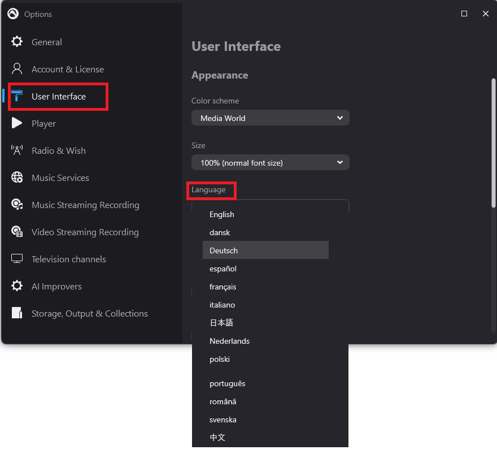The image size is (497, 454).
Task: Open Radio & Wish settings
Action: pos(58,150)
